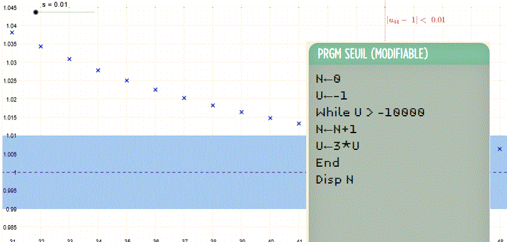
Task: Select the blue cross point at n=32
Action: click(41, 47)
